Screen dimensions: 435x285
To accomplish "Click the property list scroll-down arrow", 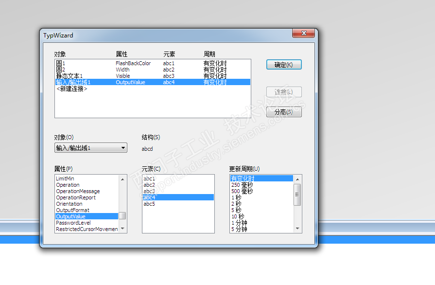I will (x=122, y=229).
